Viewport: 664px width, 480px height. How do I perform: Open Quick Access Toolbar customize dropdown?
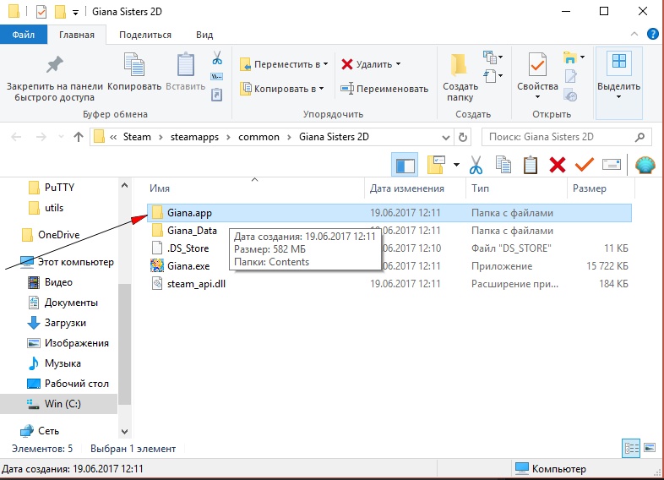point(75,13)
